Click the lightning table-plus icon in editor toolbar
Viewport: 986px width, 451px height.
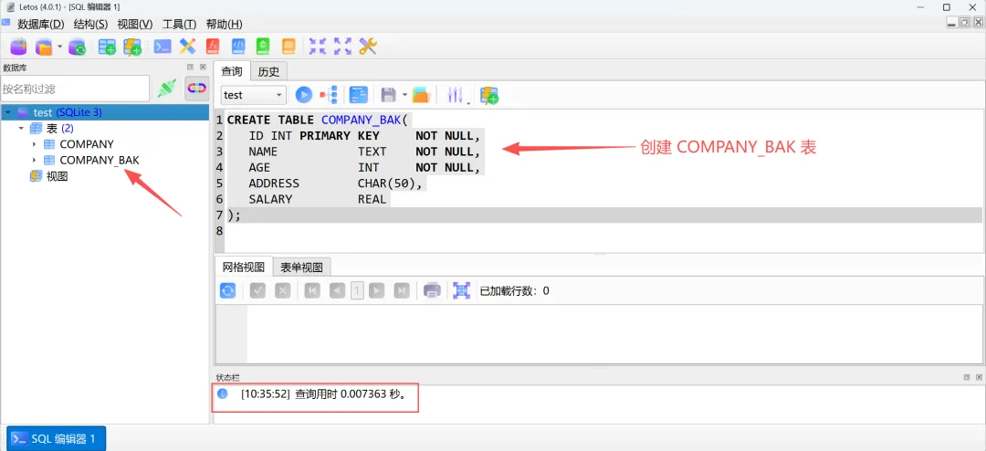click(x=489, y=95)
